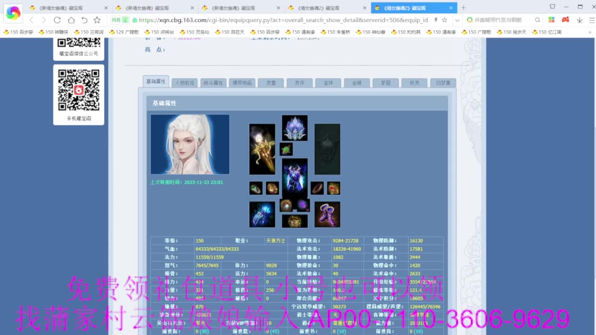596x335 pixels.
Task: Open the 150 神仙眷 bookmark
Action: click(370, 32)
